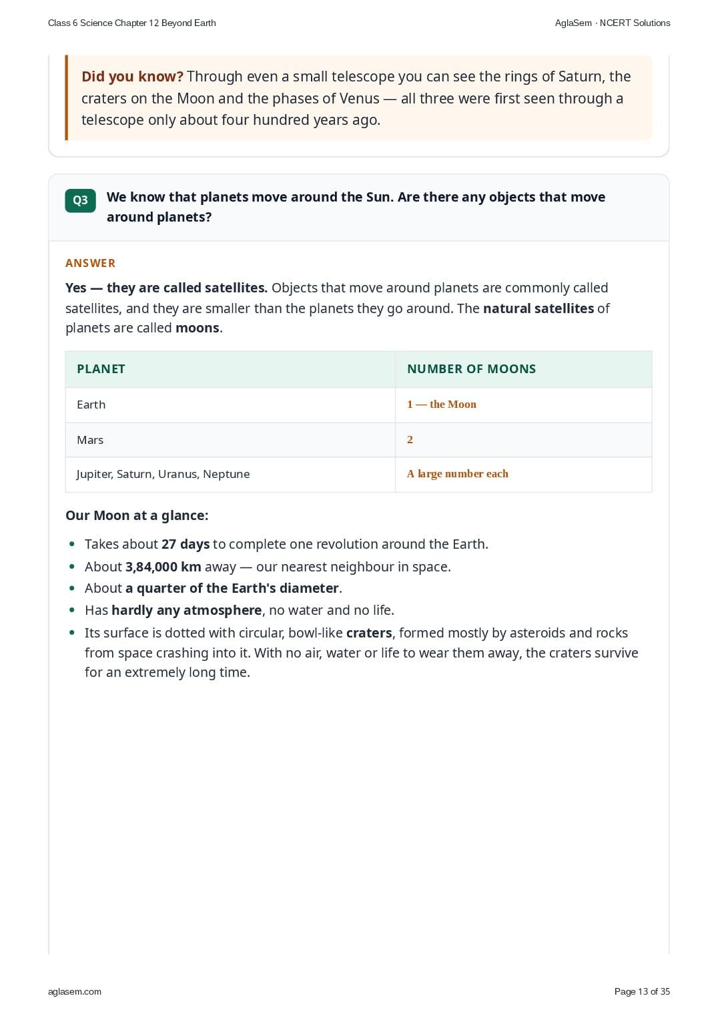Click the AglaSem · NCERT Solutions header text
Screen dimensions: 718x1016
click(x=613, y=23)
